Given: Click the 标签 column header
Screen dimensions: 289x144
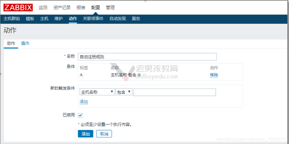Looking at the screenshot, I should pos(84,68).
